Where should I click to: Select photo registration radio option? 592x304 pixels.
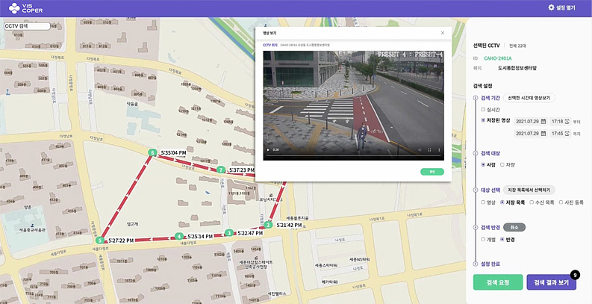coord(559,202)
